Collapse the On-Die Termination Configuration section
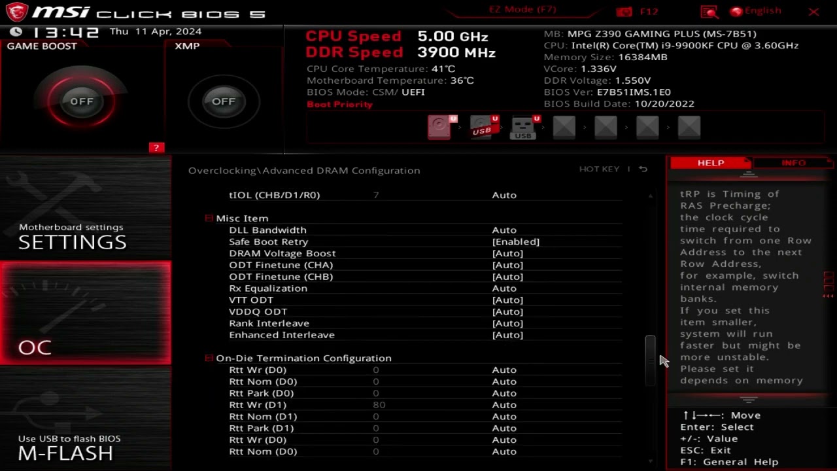The height and width of the screenshot is (471, 837). (x=209, y=358)
